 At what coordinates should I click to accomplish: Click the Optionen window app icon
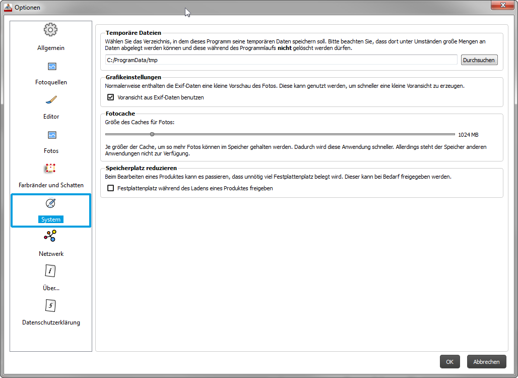[x=8, y=7]
